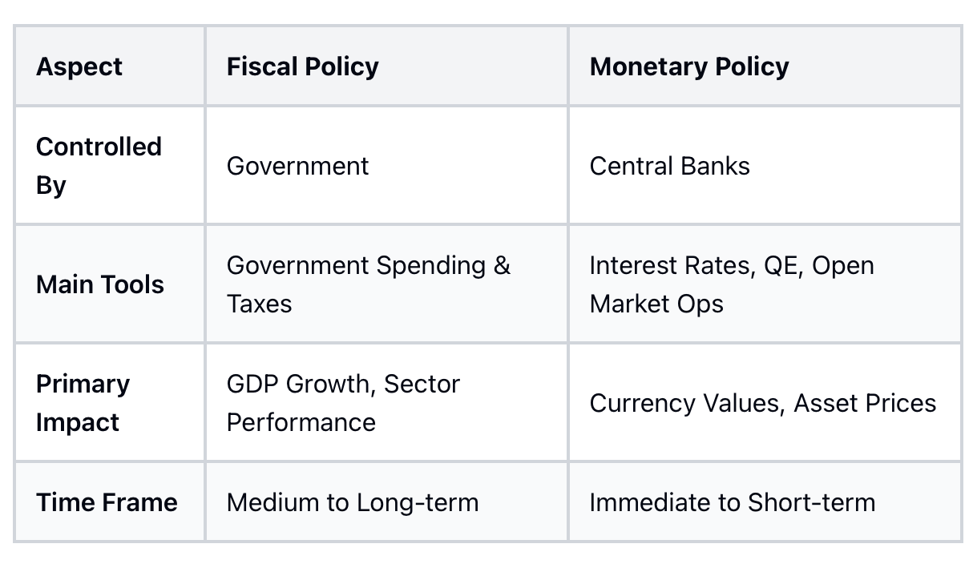
Task: Select GDP Growth, Sector Performance cell
Action: [386, 402]
